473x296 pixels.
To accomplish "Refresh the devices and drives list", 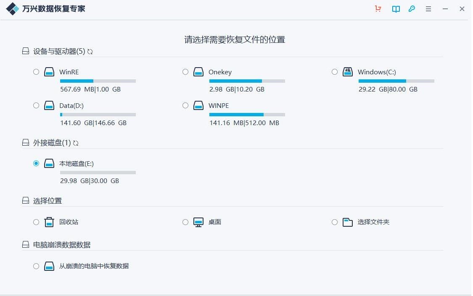I will (x=90, y=52).
